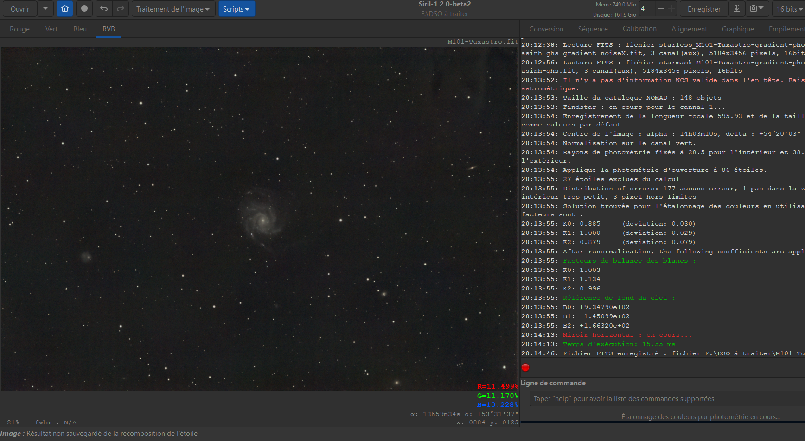Open the 16 bits depth dropdown
This screenshot has height=441, width=805.
[789, 9]
